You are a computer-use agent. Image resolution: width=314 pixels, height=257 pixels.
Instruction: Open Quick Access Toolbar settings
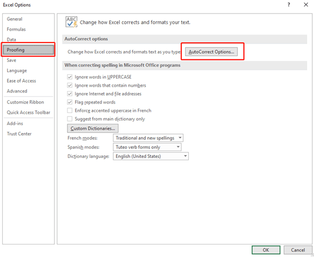point(28,112)
